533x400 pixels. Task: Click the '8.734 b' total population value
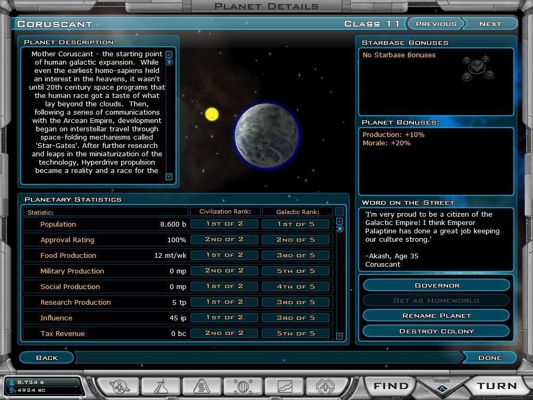(x=31, y=382)
